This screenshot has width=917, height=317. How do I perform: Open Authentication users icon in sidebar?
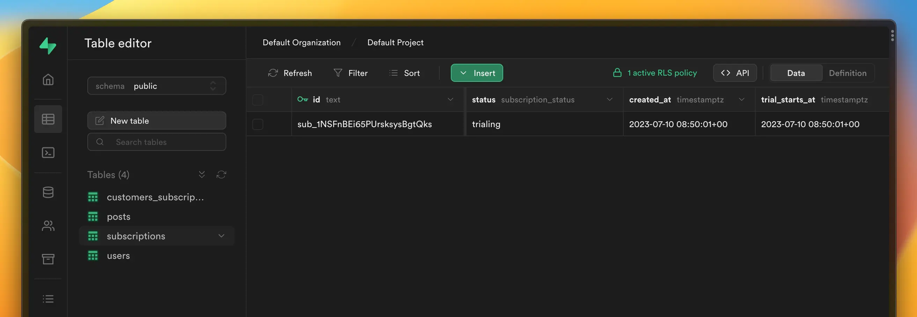(x=48, y=226)
